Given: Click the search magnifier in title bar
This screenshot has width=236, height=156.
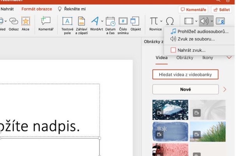Looking at the screenshot, I should click(218, 1).
